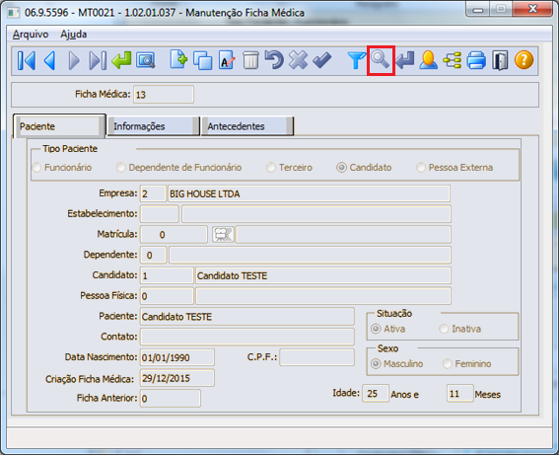Open help via the question mark icon

tap(524, 60)
